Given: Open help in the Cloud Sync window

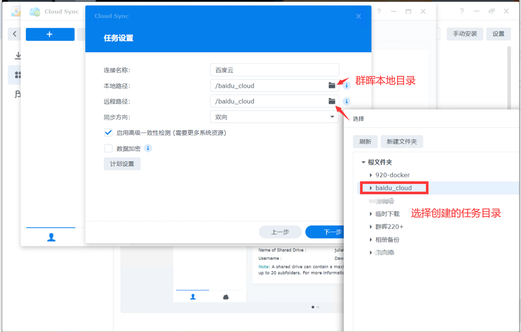Looking at the screenshot, I should [379, 11].
